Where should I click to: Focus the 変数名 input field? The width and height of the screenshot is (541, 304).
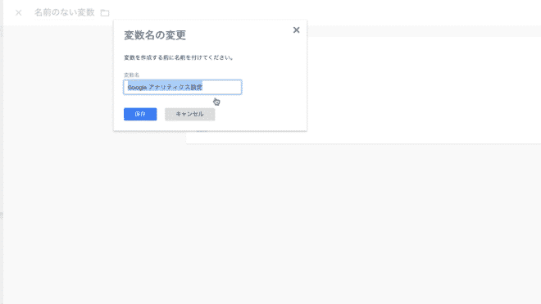[x=183, y=88]
